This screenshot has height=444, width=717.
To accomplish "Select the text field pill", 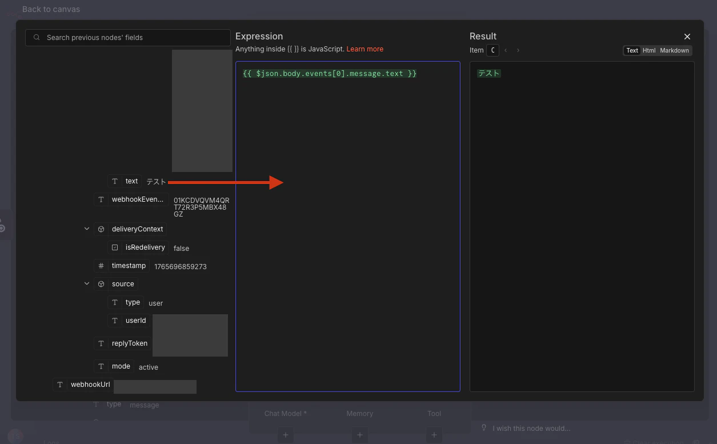I will coord(125,181).
